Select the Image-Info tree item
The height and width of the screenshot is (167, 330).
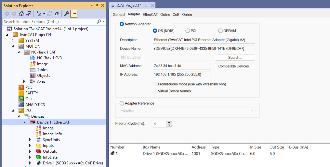52,134
